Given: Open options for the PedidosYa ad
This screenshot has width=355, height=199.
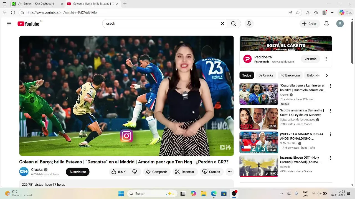Looking at the screenshot, I should tap(326, 59).
